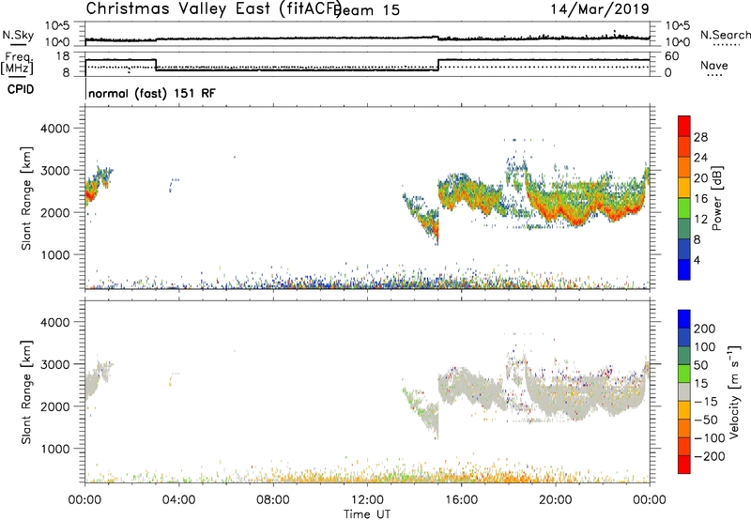Click the Power [dB] colorbar label

point(717,198)
